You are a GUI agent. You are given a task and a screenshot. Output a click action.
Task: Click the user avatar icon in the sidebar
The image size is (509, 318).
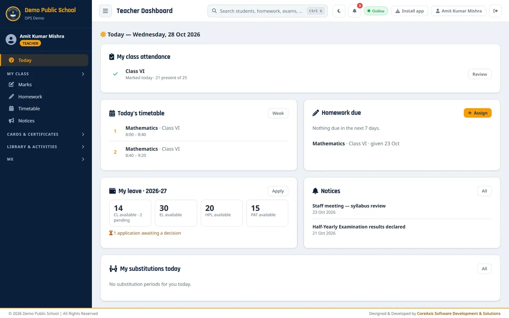(x=11, y=39)
